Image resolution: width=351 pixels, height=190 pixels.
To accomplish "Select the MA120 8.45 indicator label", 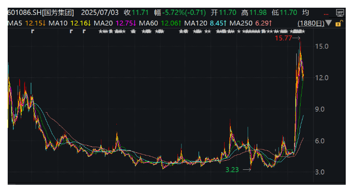I will [205, 23].
